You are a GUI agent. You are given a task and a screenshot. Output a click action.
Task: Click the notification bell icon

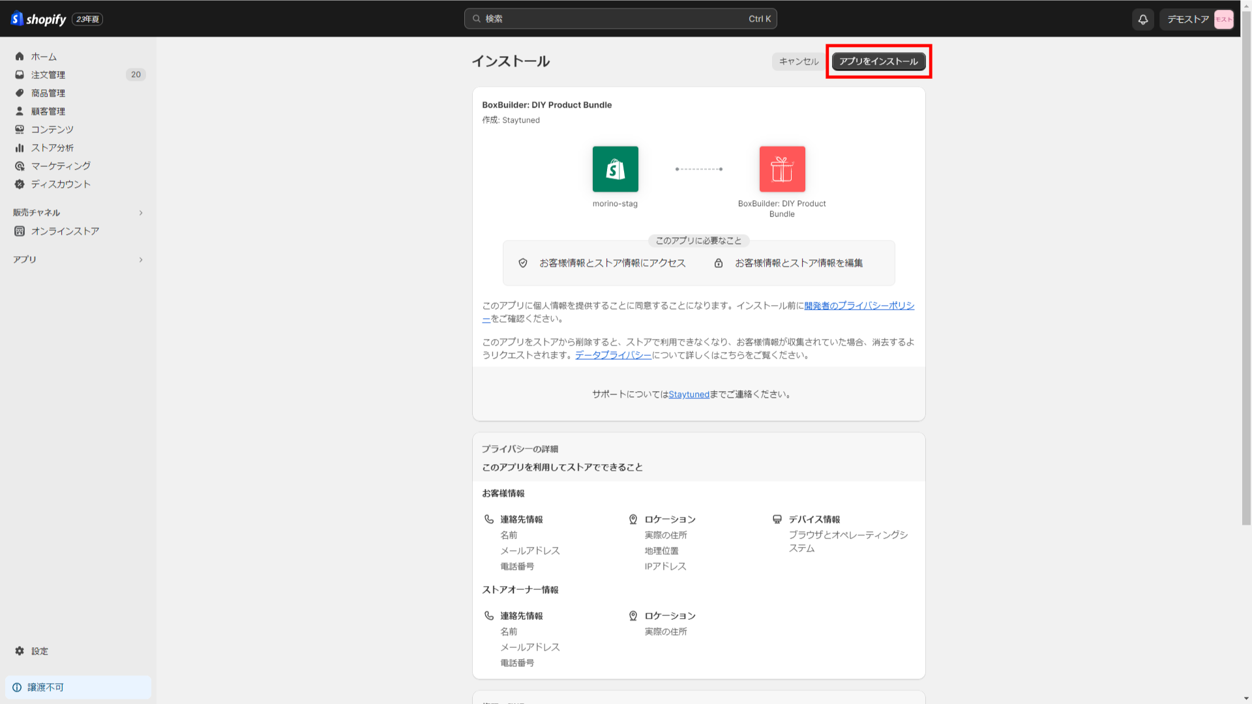pyautogui.click(x=1142, y=19)
